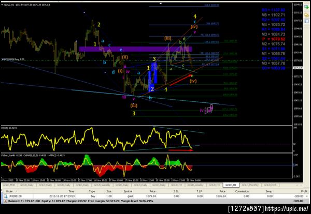The width and height of the screenshot is (311, 214).
Task: Sort trades by the Order column header
Action: point(9,191)
